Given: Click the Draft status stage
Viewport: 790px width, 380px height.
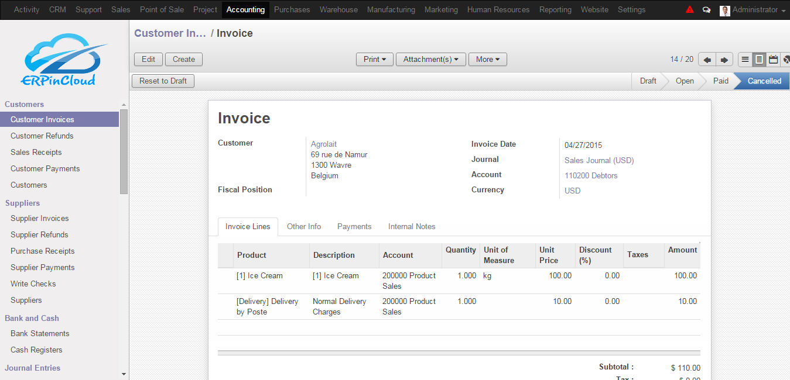Looking at the screenshot, I should click(648, 81).
